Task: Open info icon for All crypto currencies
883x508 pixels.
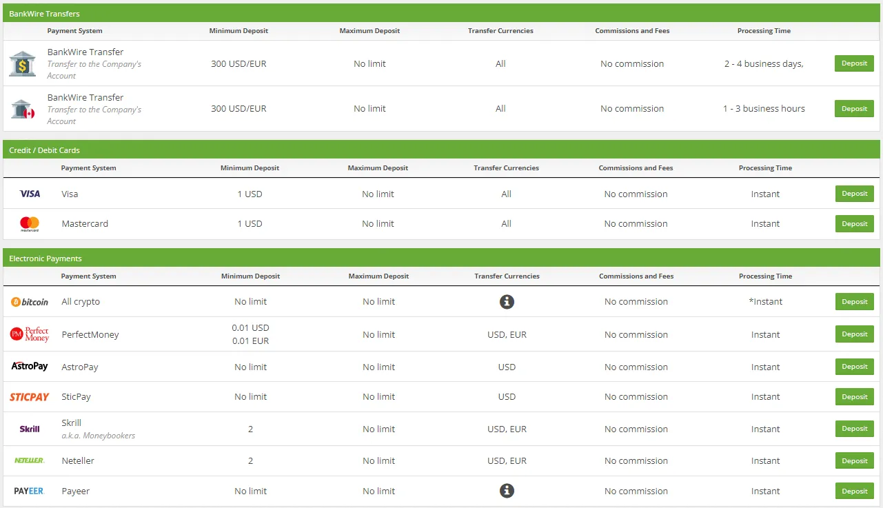Action: pyautogui.click(x=507, y=302)
